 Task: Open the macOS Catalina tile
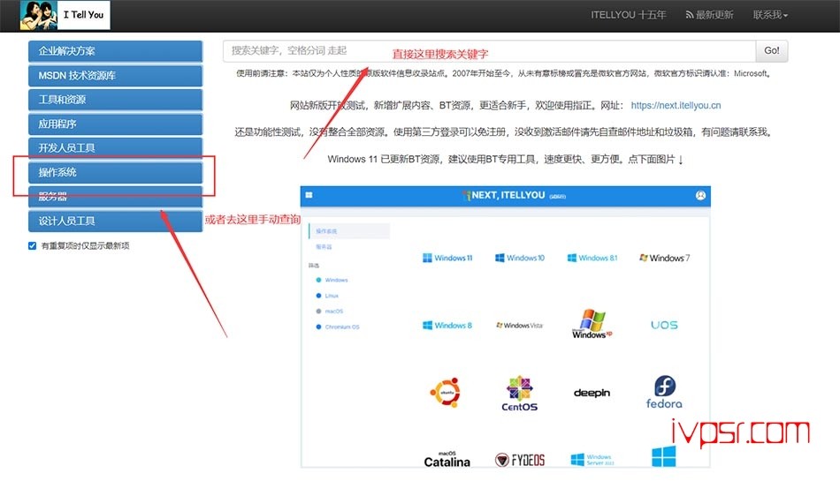(447, 459)
